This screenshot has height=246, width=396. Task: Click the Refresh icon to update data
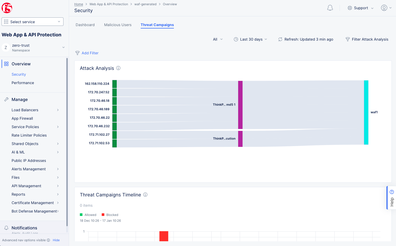tap(280, 39)
